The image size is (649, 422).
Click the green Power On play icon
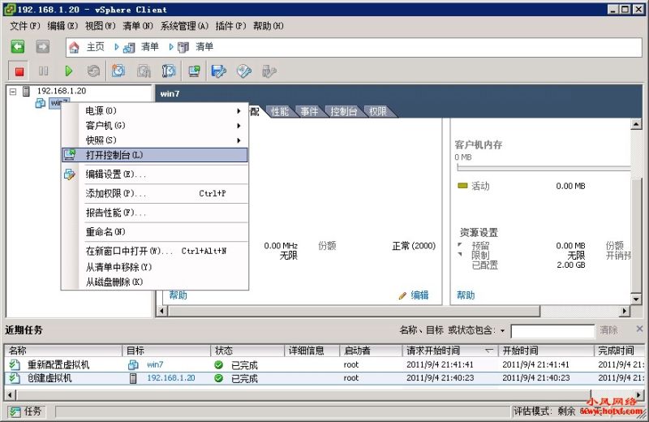(x=69, y=71)
